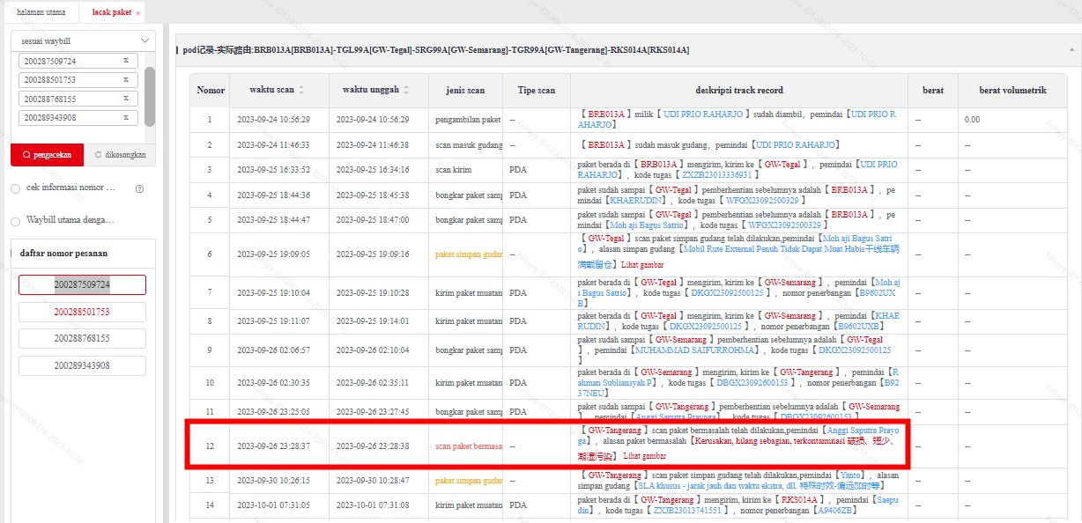Open help icon beside cek informasi nomor
The image size is (1082, 523).
[139, 188]
